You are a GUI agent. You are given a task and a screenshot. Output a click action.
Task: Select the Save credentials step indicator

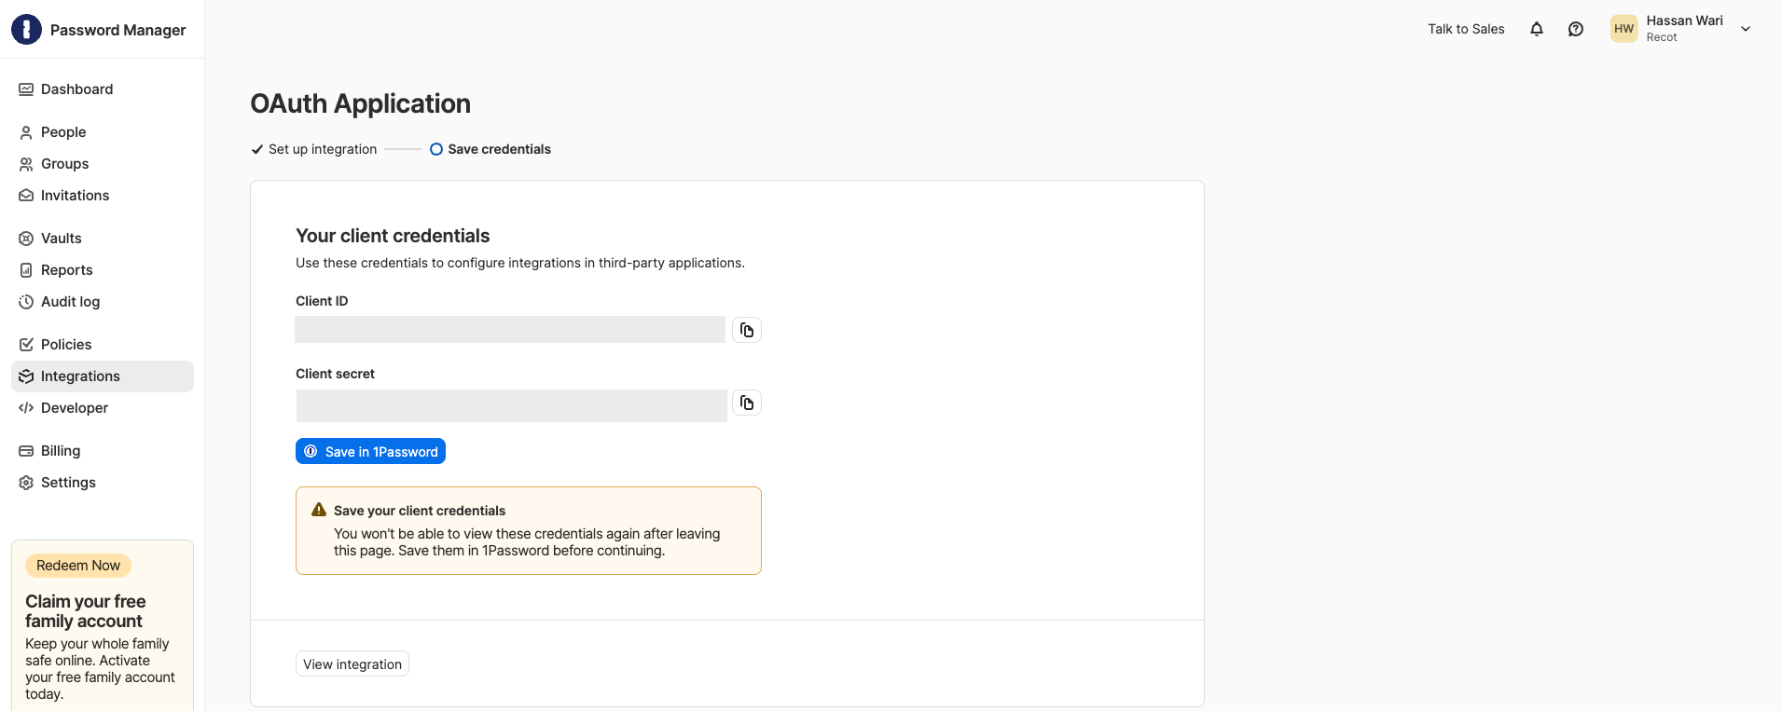[x=490, y=149]
